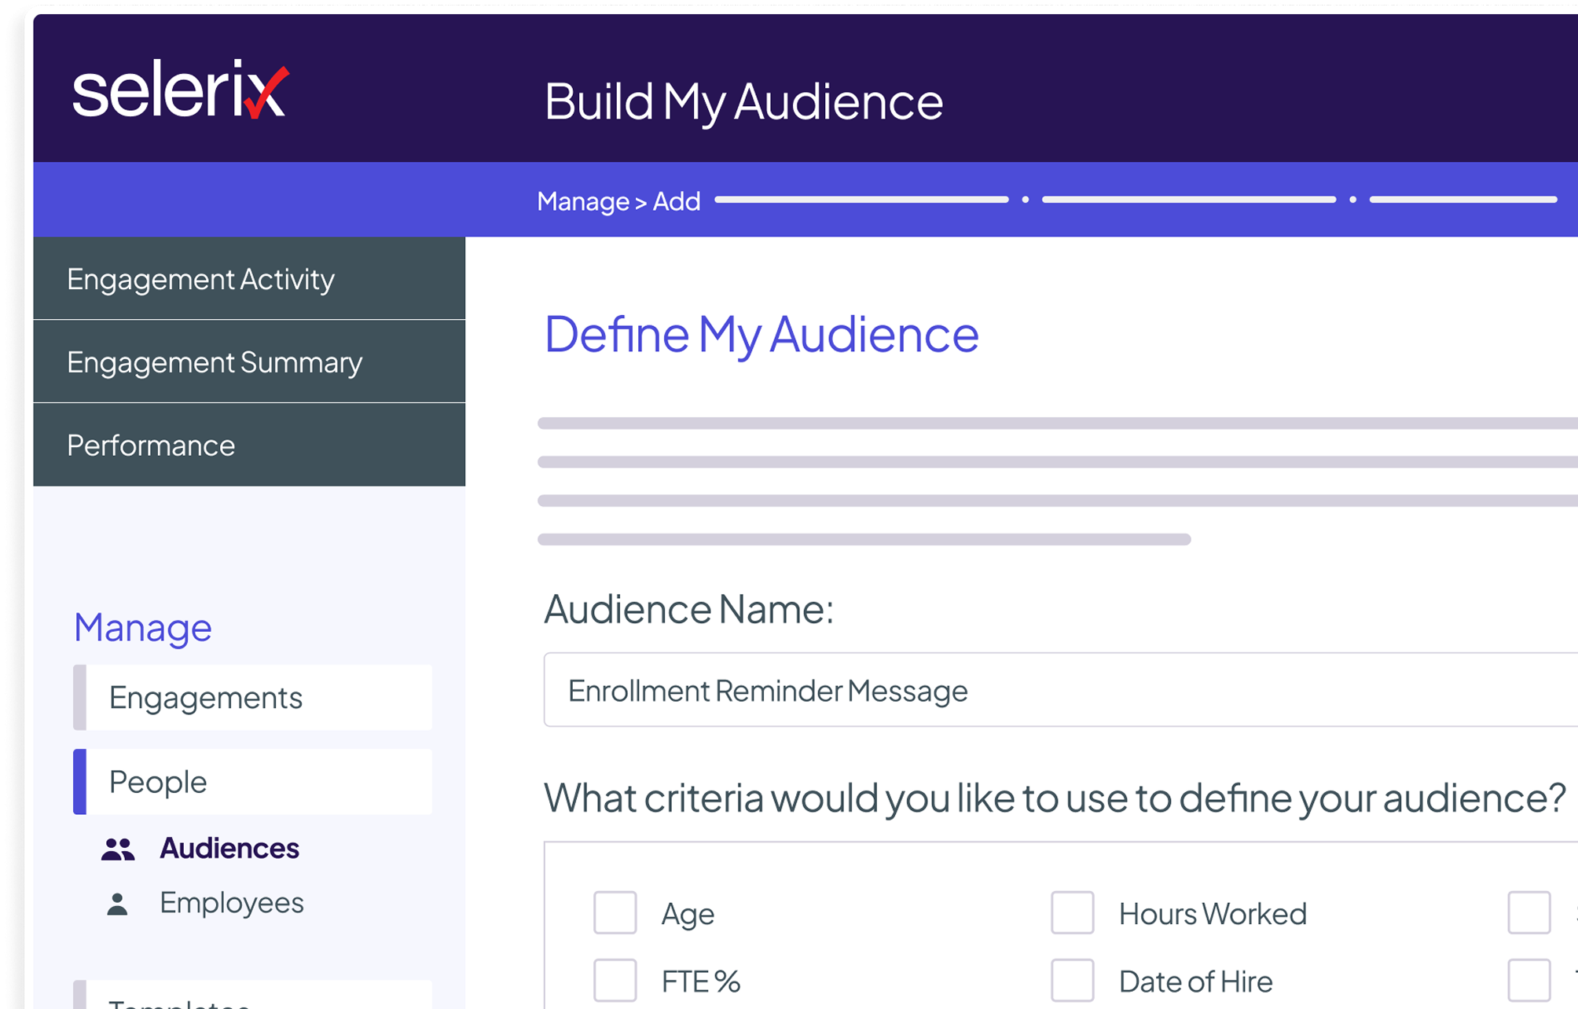Select the Date of Hire checkbox
1578x1009 pixels.
1072,980
